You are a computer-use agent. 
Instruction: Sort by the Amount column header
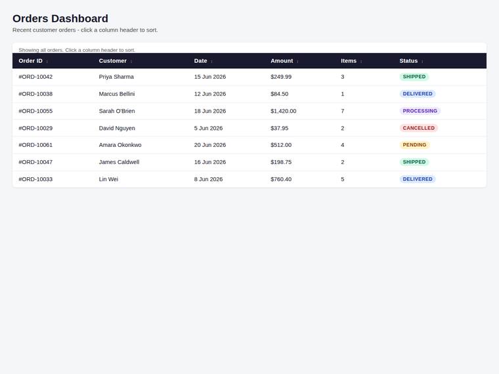point(299,61)
